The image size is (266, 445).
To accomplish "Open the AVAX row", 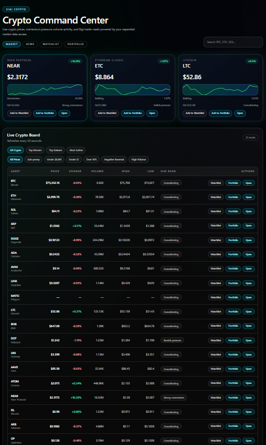I will (x=248, y=268).
